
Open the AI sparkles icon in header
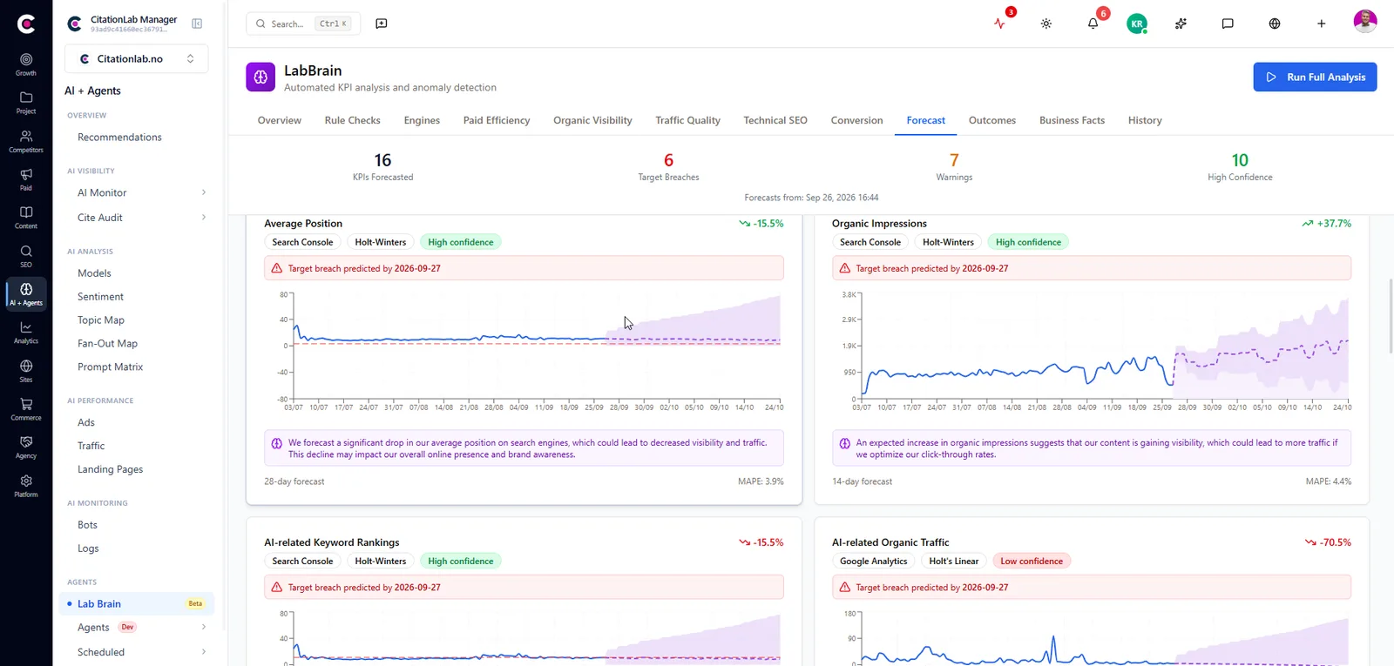tap(1181, 24)
